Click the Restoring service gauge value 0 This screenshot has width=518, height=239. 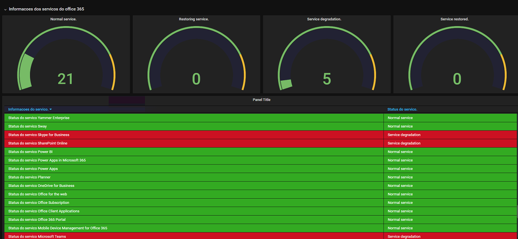click(196, 79)
